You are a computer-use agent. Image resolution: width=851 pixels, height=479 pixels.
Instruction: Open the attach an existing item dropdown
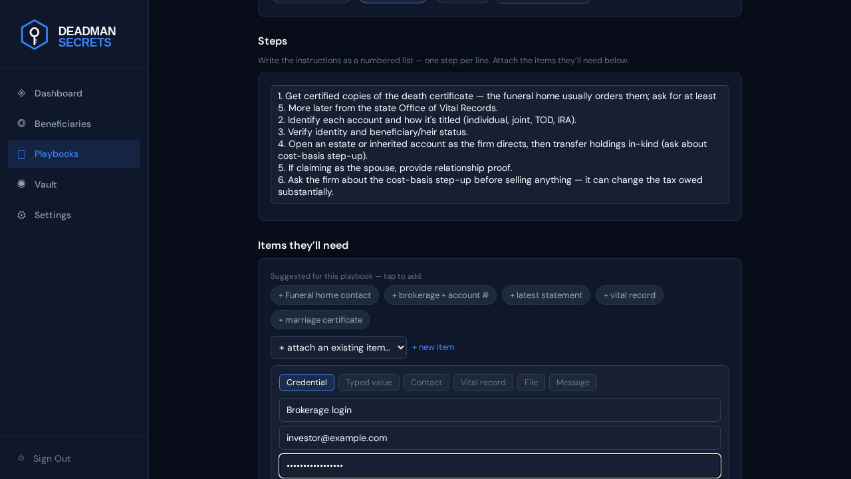338,347
